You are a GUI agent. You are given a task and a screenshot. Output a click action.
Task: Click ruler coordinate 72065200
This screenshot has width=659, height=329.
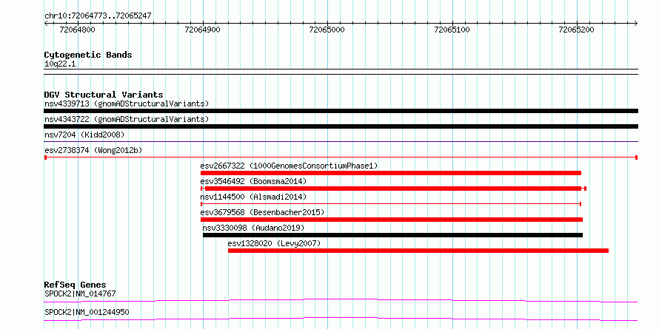[x=576, y=30]
